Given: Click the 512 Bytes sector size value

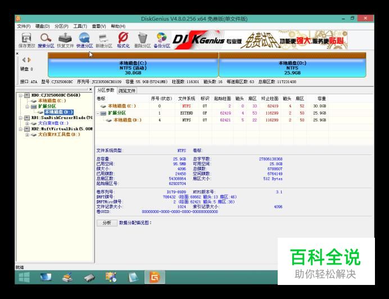Looking at the screenshot, I should (x=273, y=179).
